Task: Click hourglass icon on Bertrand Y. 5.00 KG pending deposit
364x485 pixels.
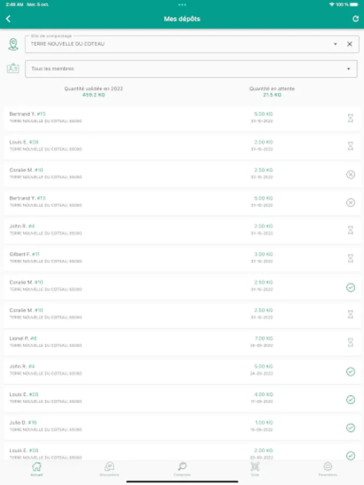Action: pos(351,119)
